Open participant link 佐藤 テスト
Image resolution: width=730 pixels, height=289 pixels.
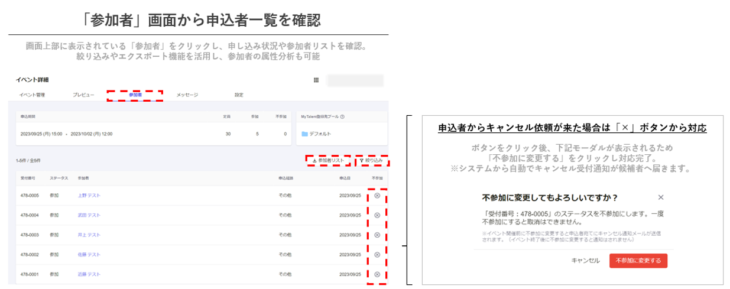point(89,254)
